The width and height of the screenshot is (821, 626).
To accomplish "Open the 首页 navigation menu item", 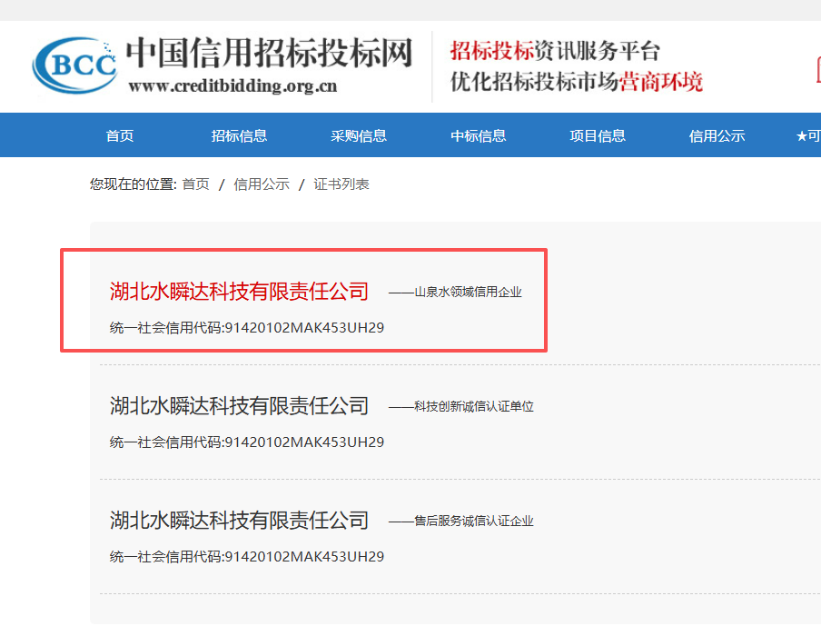I will click(x=120, y=135).
